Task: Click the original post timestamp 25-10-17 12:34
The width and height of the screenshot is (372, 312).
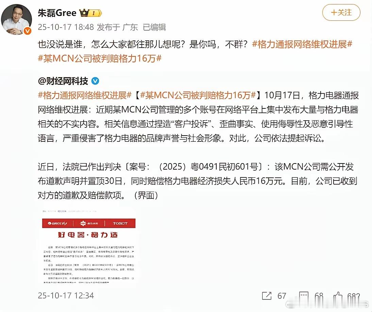Action: pos(66,296)
